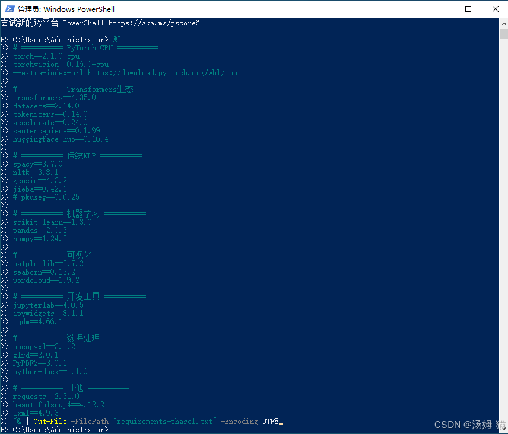
Task: Click the '-Encoding' parameter text
Action: (x=239, y=422)
